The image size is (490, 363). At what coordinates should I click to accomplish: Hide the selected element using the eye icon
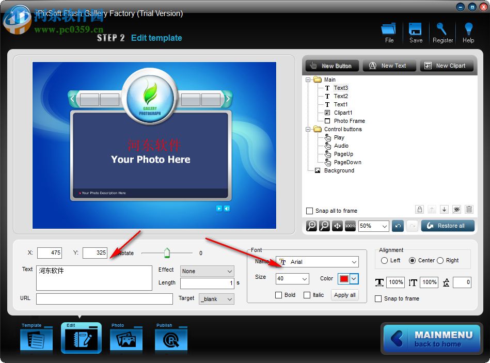pos(456,209)
